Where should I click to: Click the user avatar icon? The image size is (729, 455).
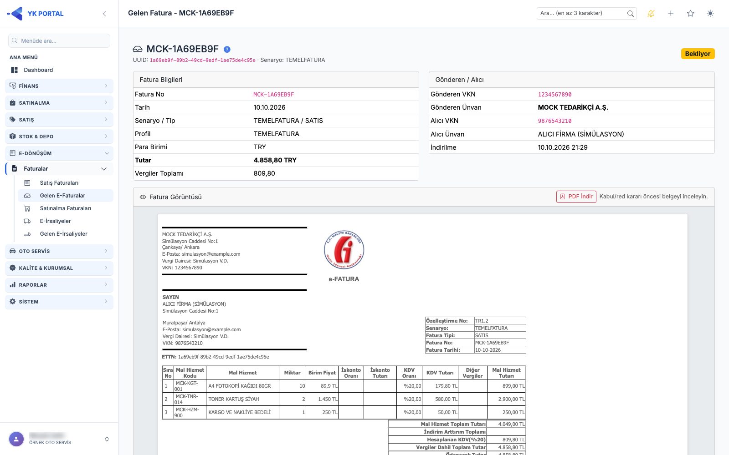(x=16, y=439)
